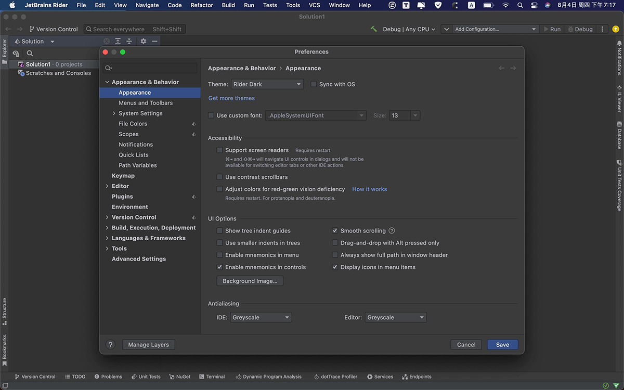Open the NuGet tool window
Image resolution: width=624 pixels, height=390 pixels.
[x=179, y=376]
